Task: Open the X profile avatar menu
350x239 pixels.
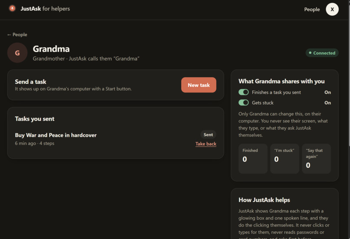Action: click(332, 9)
